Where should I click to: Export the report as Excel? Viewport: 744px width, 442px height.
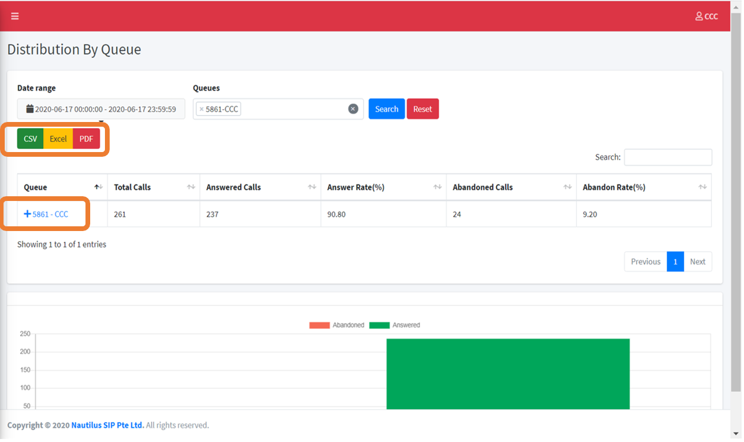[58, 138]
